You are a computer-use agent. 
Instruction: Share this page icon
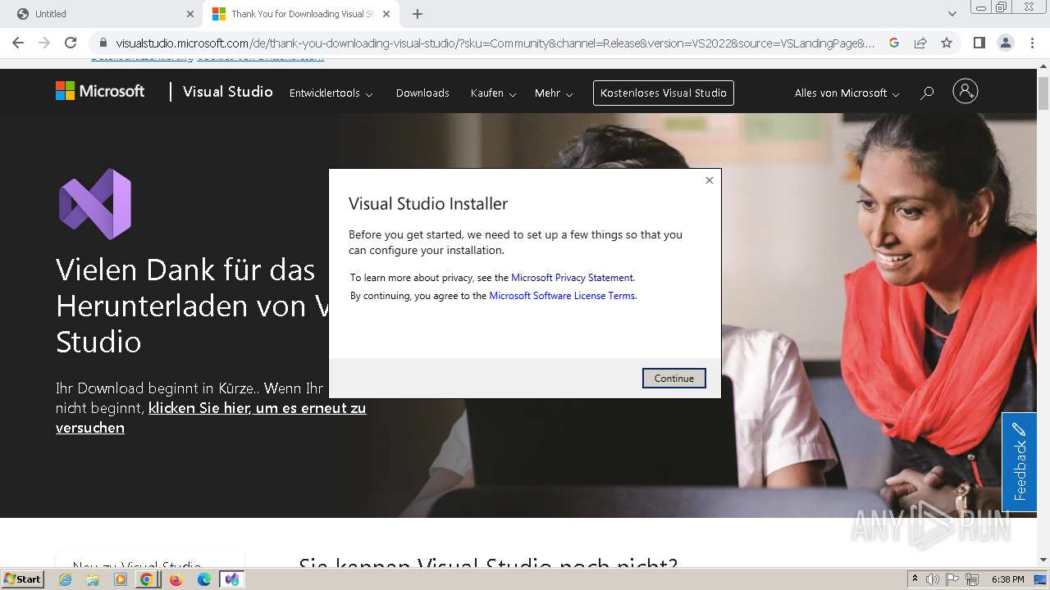tap(920, 43)
